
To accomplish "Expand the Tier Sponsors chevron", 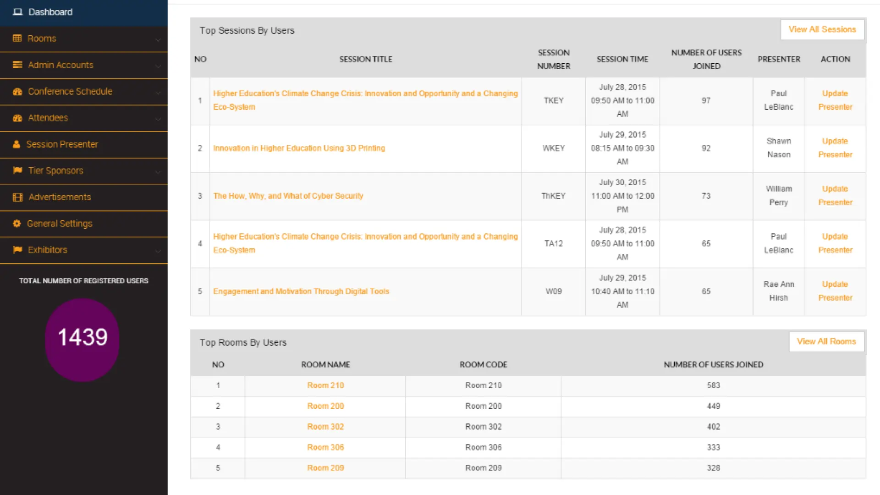I will point(158,171).
